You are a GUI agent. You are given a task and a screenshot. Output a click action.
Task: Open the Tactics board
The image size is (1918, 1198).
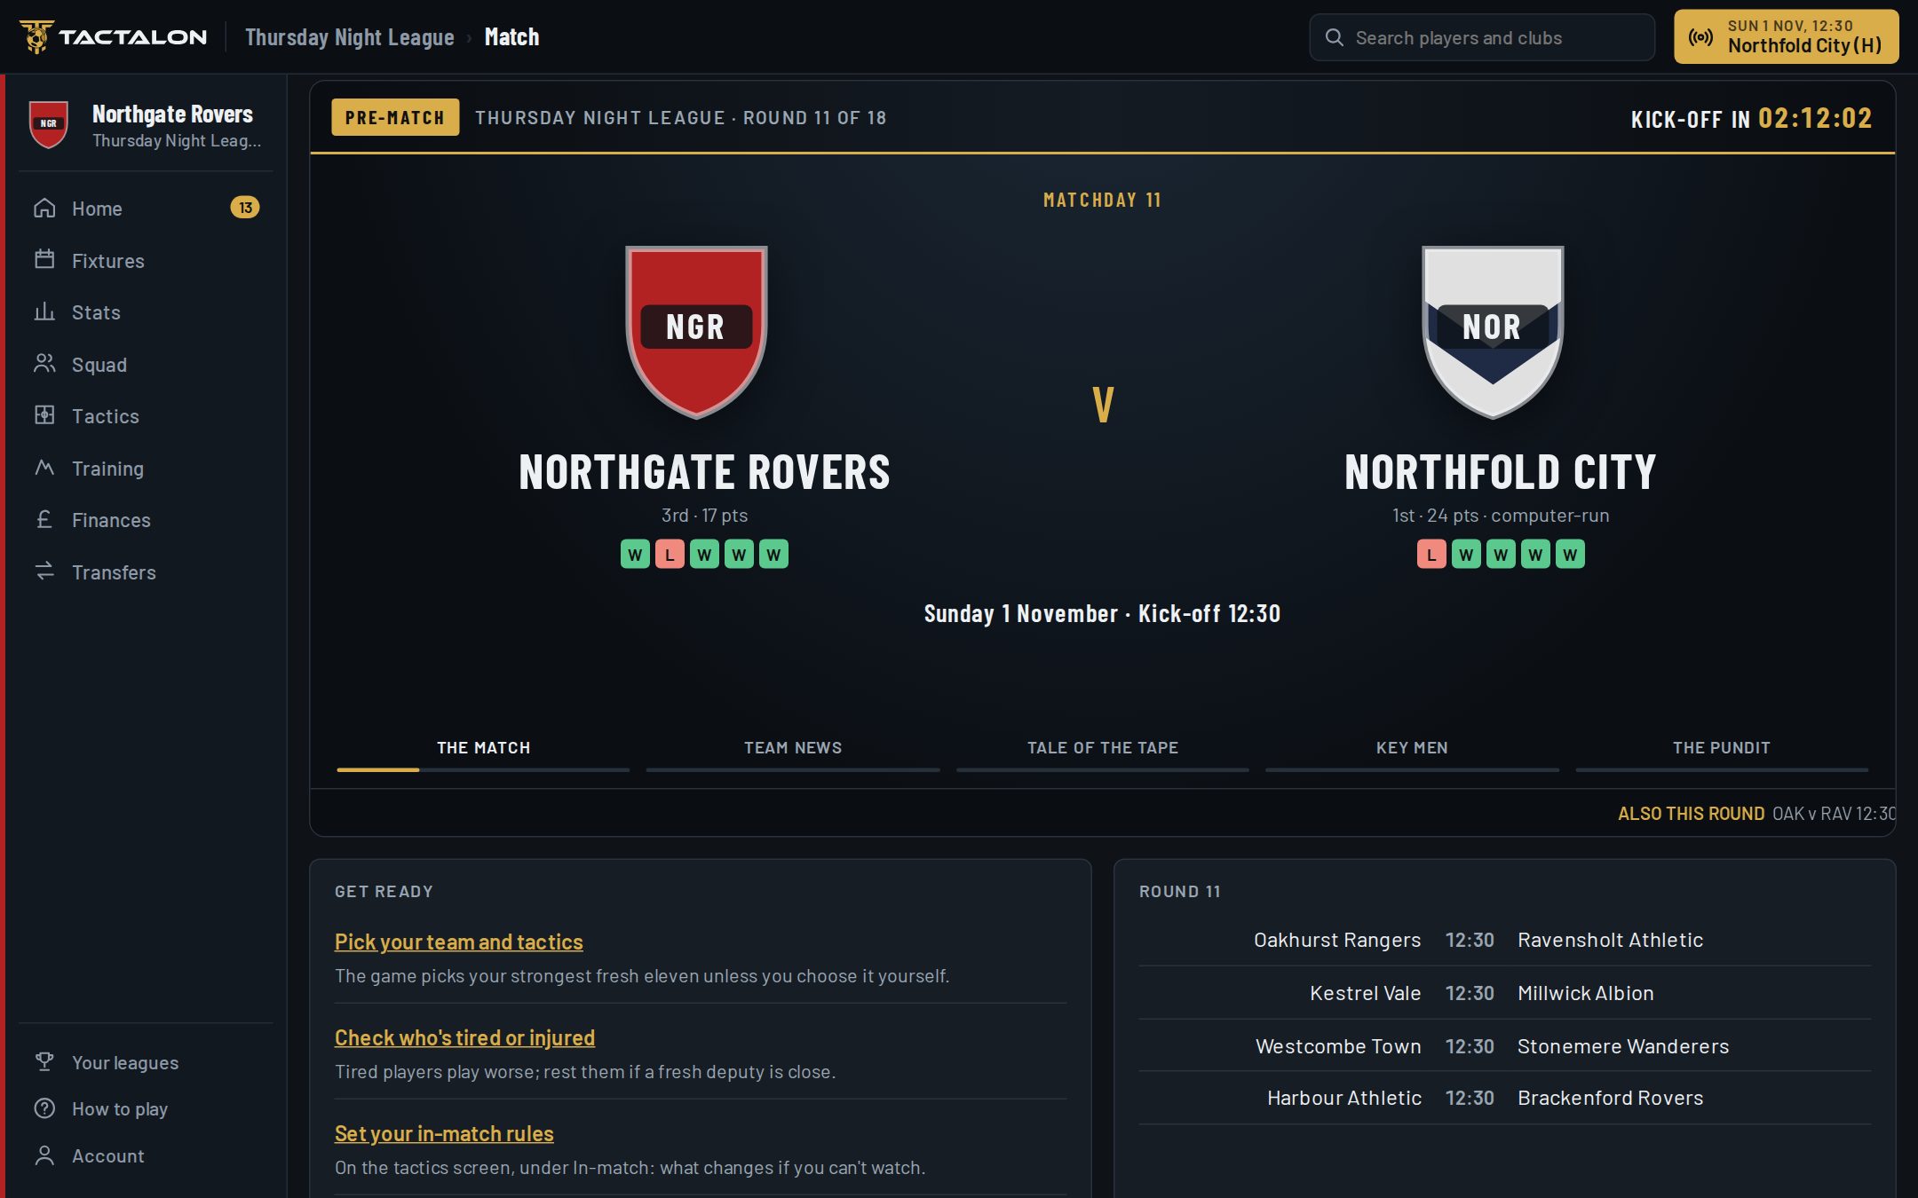tap(146, 416)
